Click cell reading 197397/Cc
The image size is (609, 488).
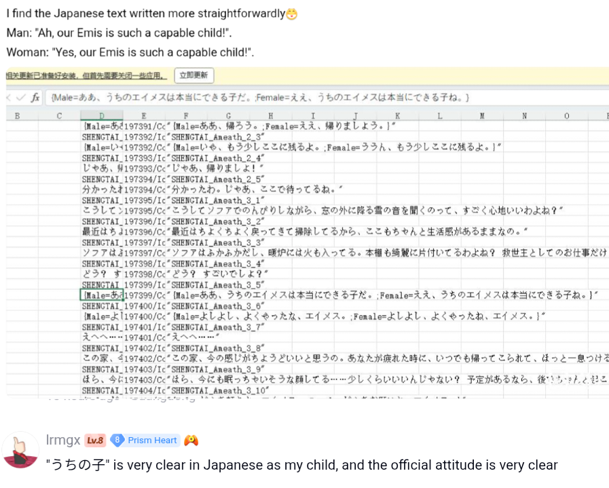point(145,252)
